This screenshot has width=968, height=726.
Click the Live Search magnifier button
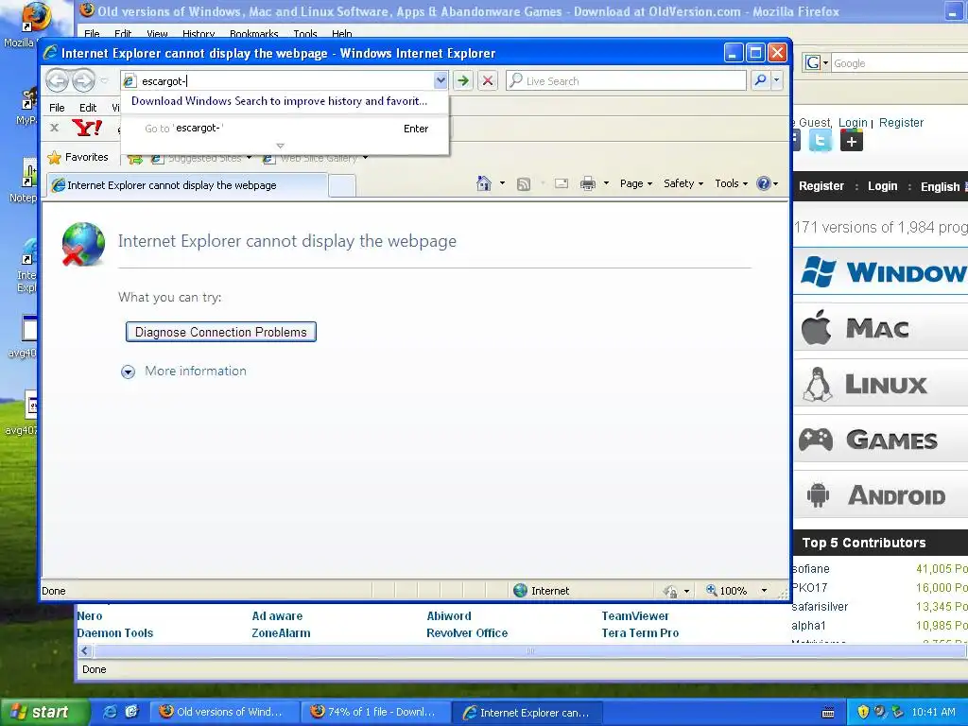pyautogui.click(x=761, y=80)
